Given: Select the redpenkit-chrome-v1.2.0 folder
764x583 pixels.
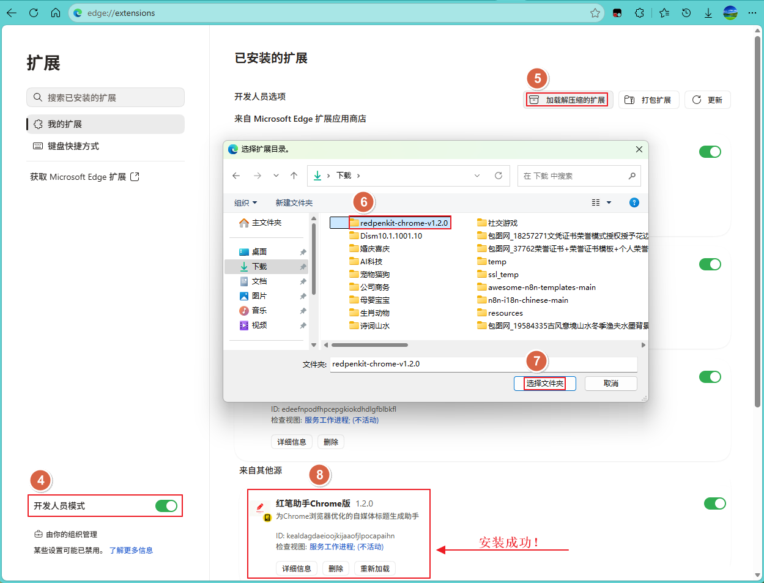Looking at the screenshot, I should 400,223.
